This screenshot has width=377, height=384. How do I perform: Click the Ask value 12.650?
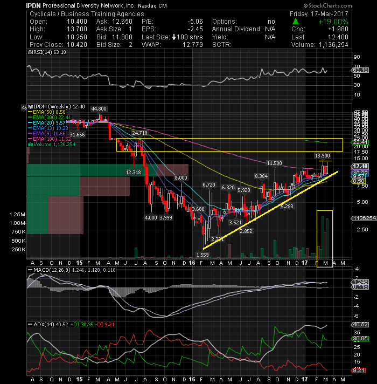click(x=122, y=22)
